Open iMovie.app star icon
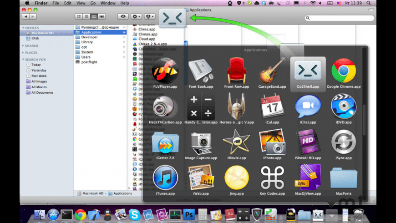The height and width of the screenshot is (223, 396). [236, 142]
